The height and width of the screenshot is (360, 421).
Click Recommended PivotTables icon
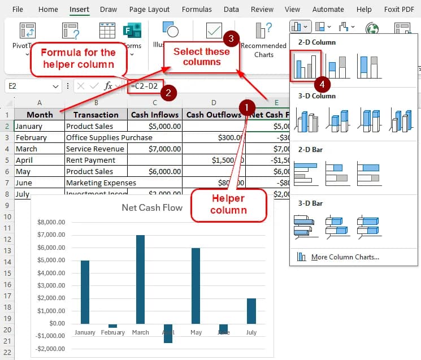point(70,31)
